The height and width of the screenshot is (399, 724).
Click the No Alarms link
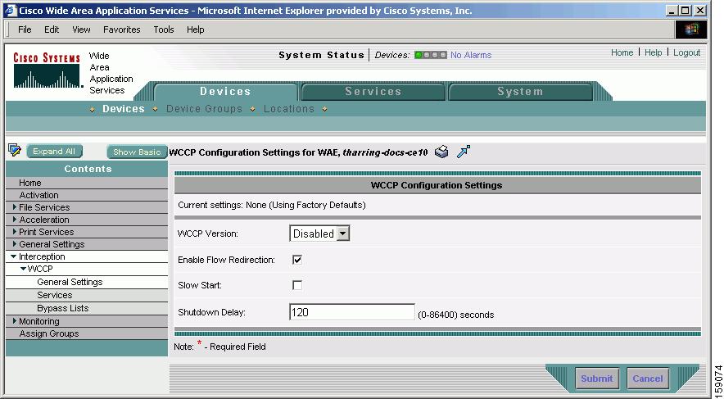click(x=471, y=55)
